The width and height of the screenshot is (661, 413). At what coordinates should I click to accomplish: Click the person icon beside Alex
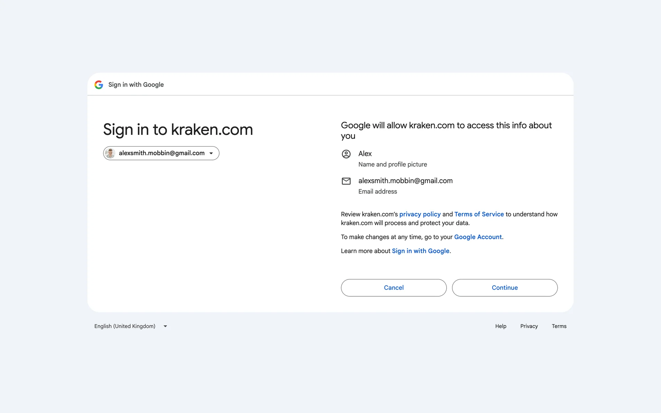click(346, 154)
